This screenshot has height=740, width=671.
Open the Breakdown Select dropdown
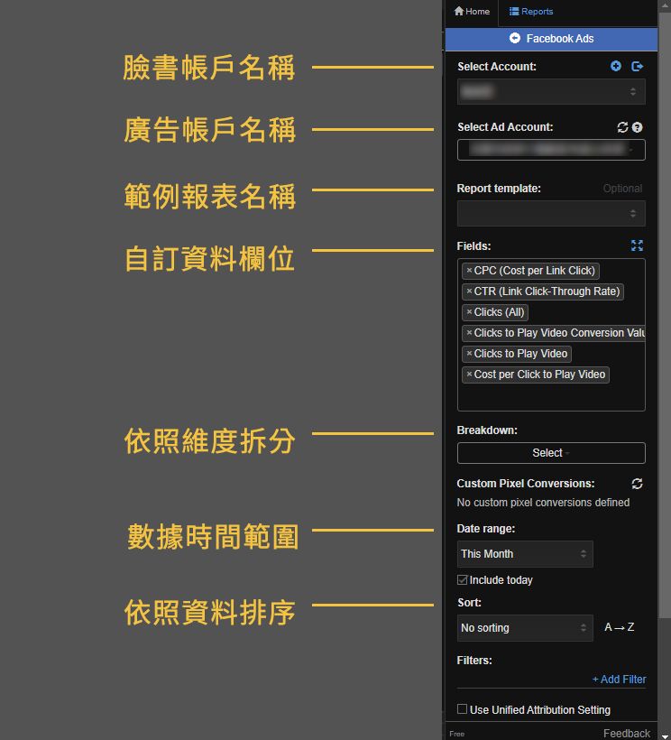pyautogui.click(x=551, y=453)
